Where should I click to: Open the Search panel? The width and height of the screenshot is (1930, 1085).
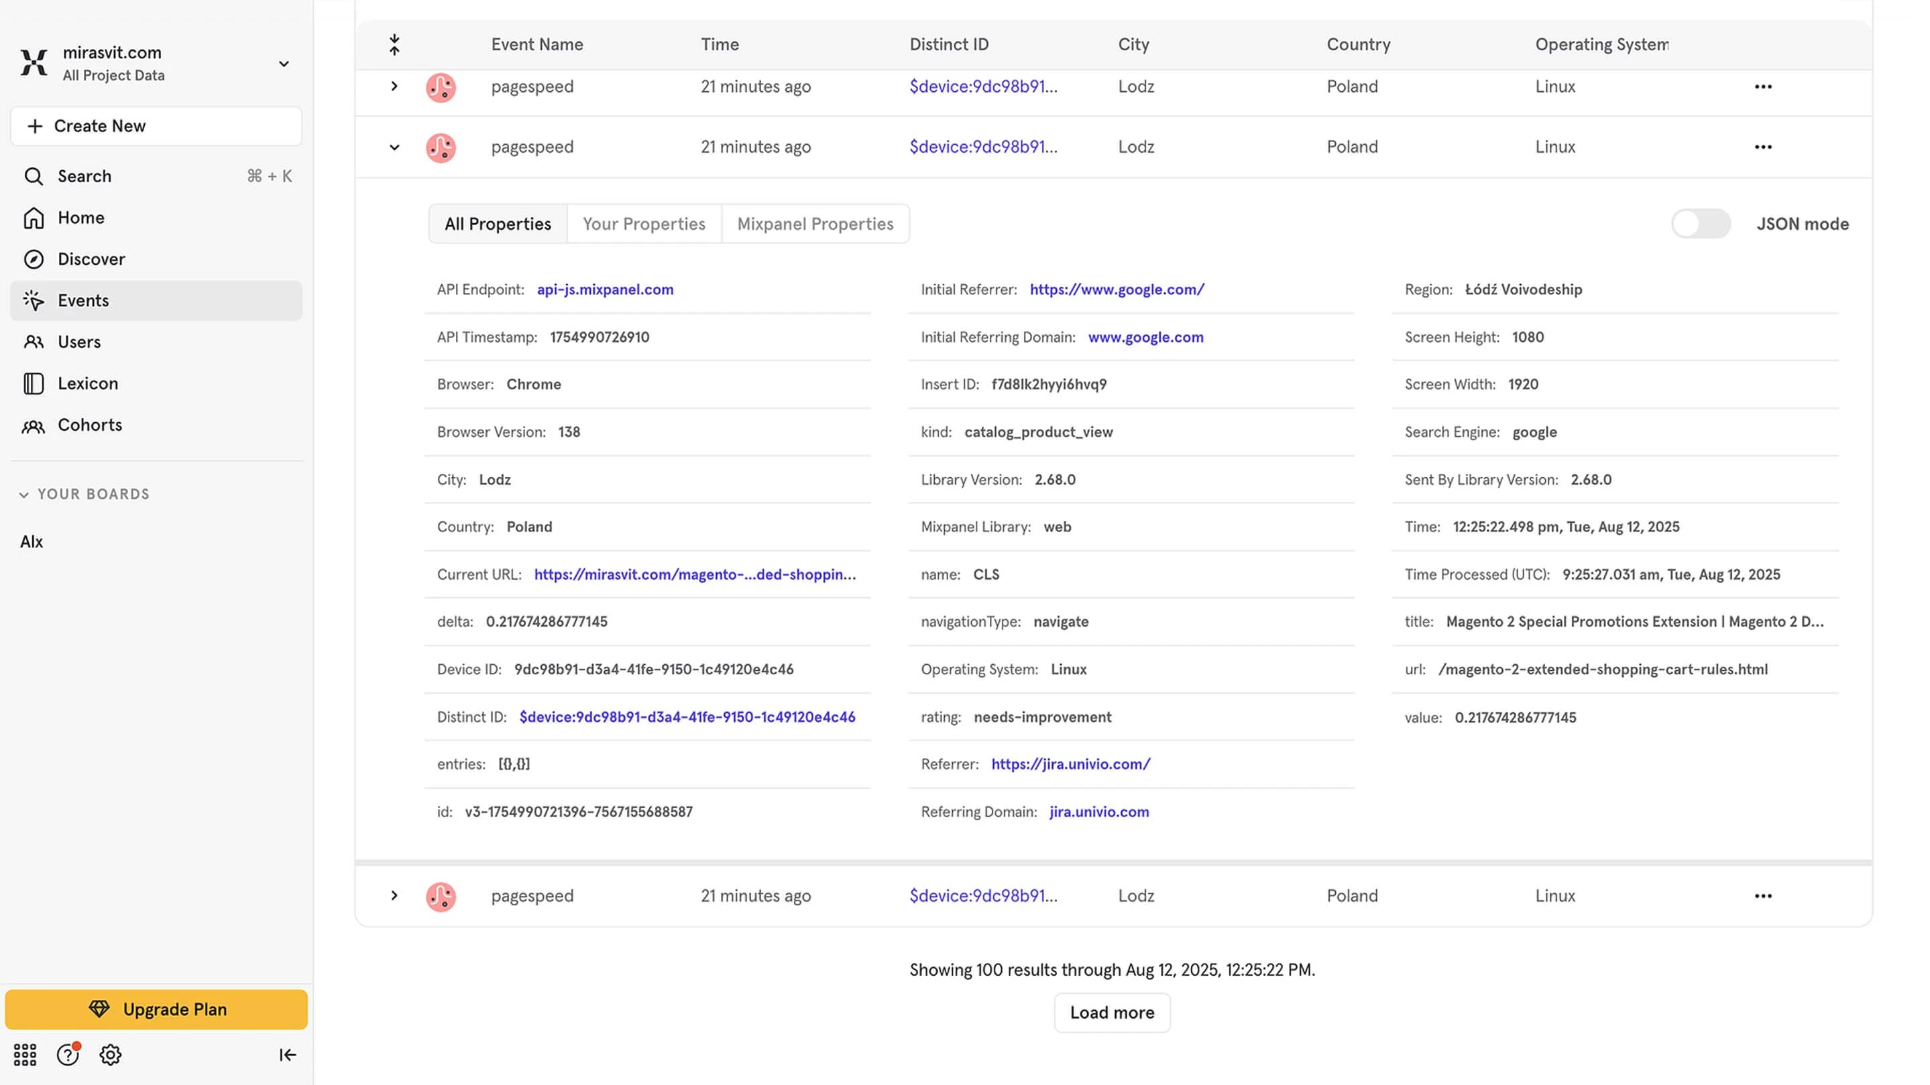pyautogui.click(x=83, y=176)
